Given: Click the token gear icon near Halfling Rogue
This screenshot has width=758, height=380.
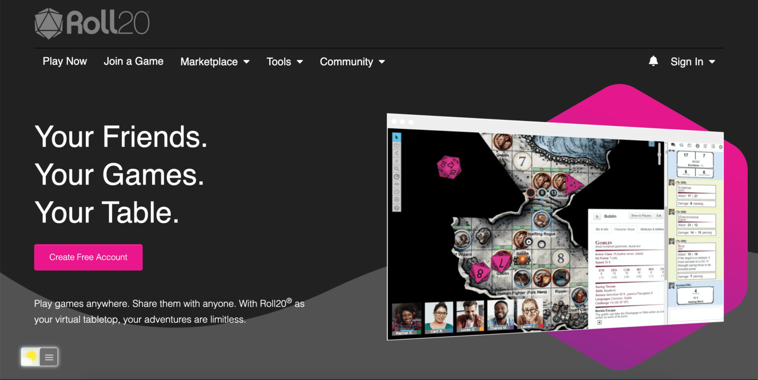Looking at the screenshot, I should click(x=529, y=242).
